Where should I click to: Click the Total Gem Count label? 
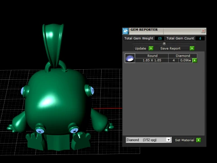click(x=180, y=38)
